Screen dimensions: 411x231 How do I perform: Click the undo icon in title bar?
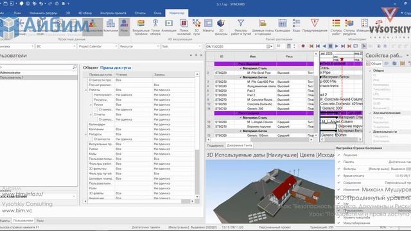41,4
